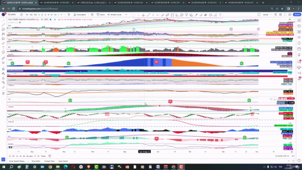
Task: Select the left sidebar text tool
Action: point(3,48)
